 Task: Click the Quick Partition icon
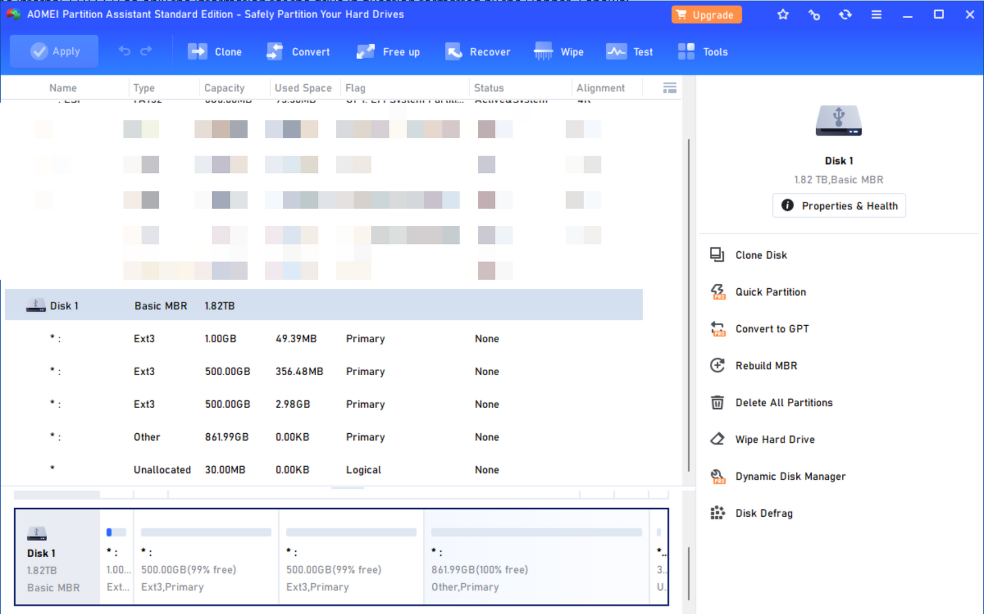click(x=718, y=292)
